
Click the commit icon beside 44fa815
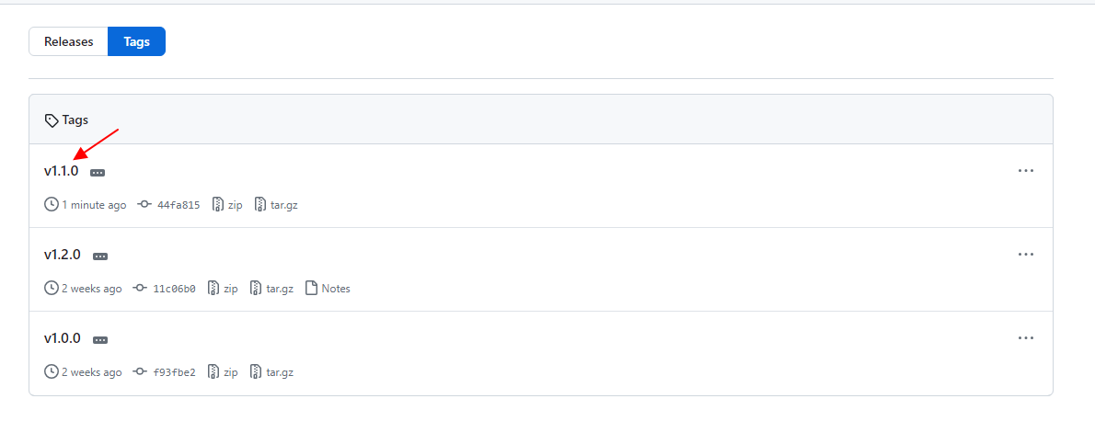tap(144, 204)
